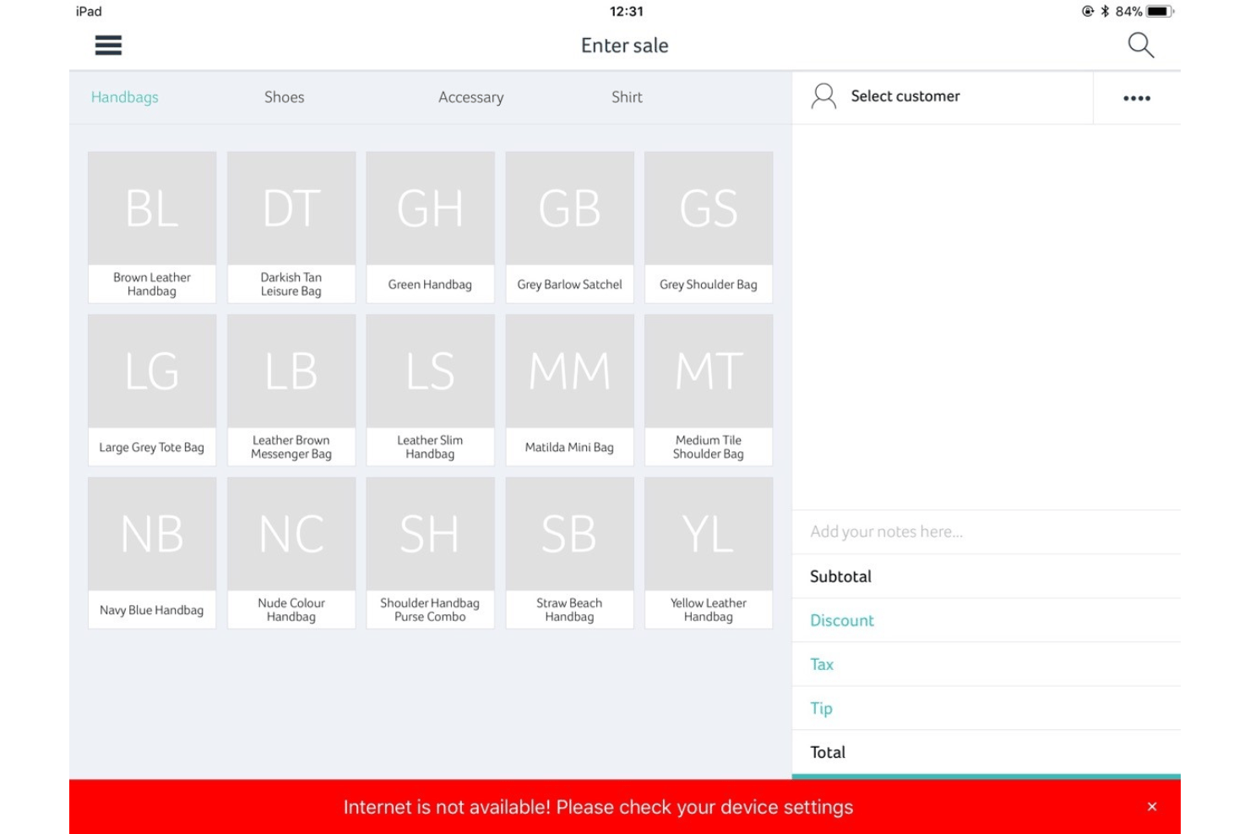The image size is (1250, 834).
Task: Switch to the Shirt category tab
Action: click(627, 97)
